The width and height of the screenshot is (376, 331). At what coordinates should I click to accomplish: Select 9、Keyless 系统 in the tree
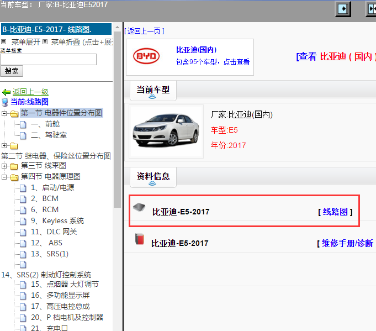click(57, 220)
